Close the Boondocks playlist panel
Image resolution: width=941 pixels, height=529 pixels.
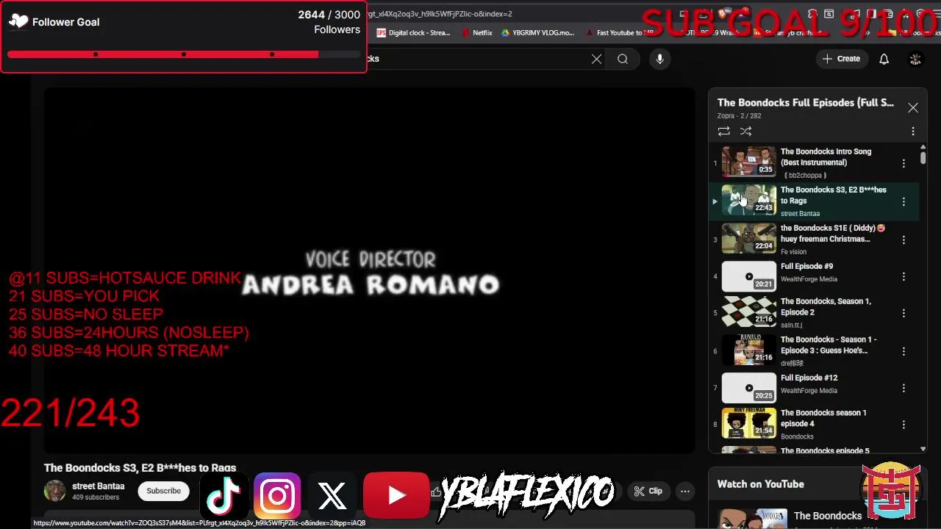(912, 108)
